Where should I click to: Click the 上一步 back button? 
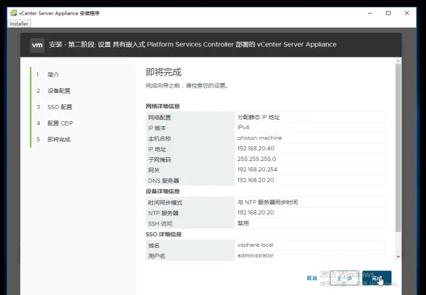pyautogui.click(x=345, y=278)
